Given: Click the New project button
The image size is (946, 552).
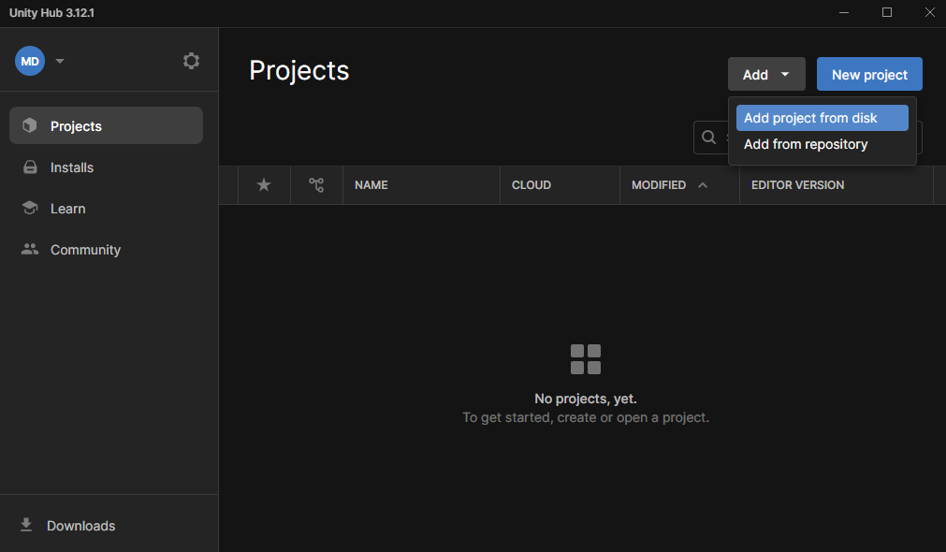Looking at the screenshot, I should coord(869,75).
